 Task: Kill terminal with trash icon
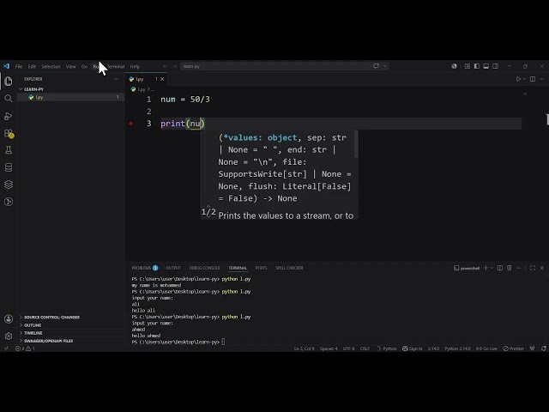click(510, 268)
